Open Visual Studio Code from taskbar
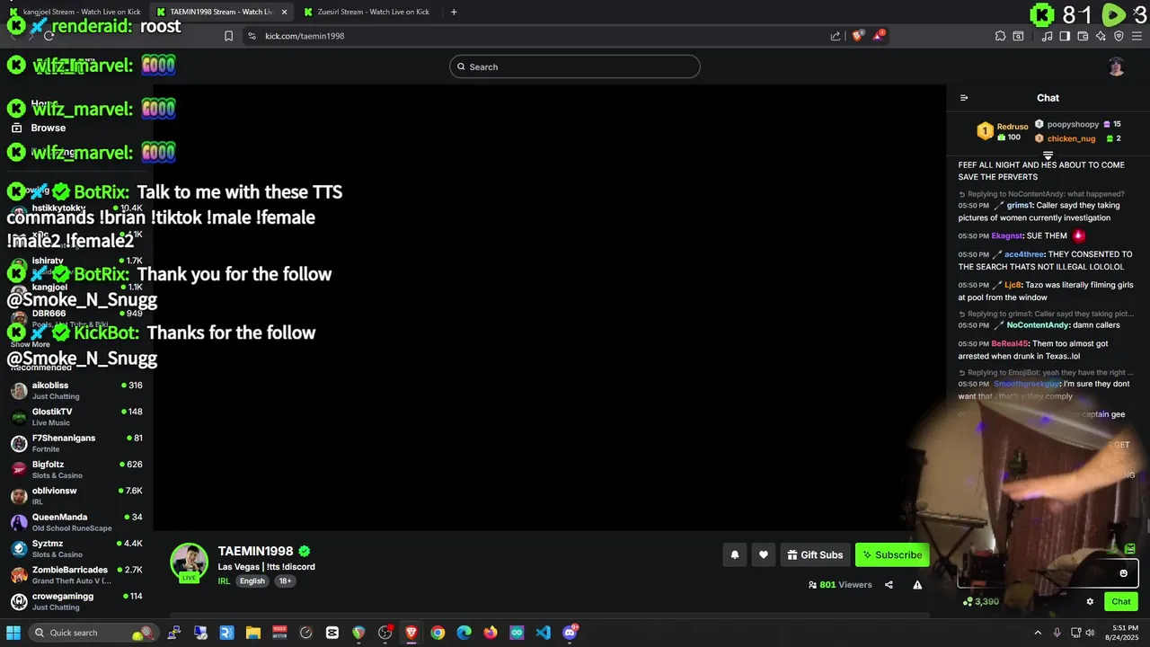This screenshot has width=1150, height=647. [543, 633]
